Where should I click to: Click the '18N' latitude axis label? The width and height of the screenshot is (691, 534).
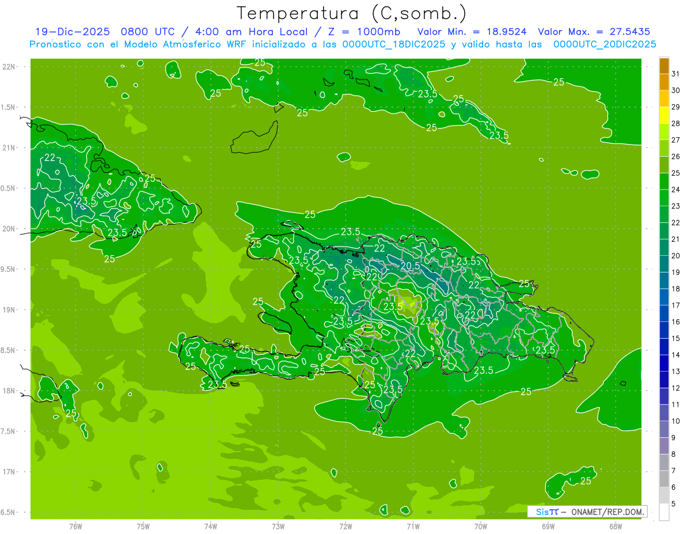tap(9, 391)
